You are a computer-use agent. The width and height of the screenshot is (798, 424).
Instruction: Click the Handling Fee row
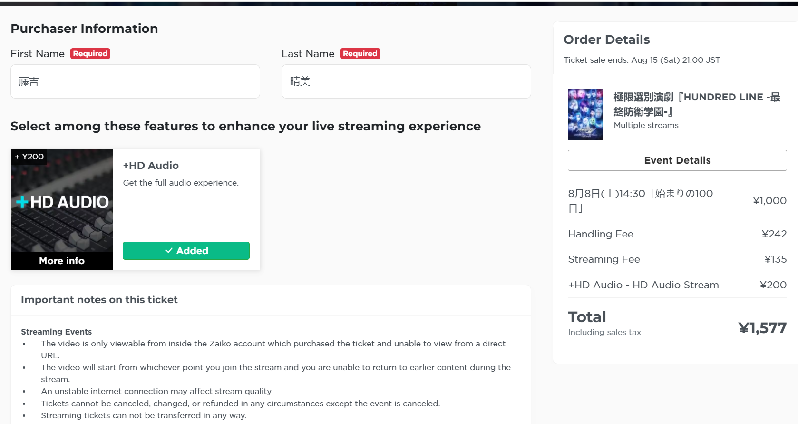677,234
